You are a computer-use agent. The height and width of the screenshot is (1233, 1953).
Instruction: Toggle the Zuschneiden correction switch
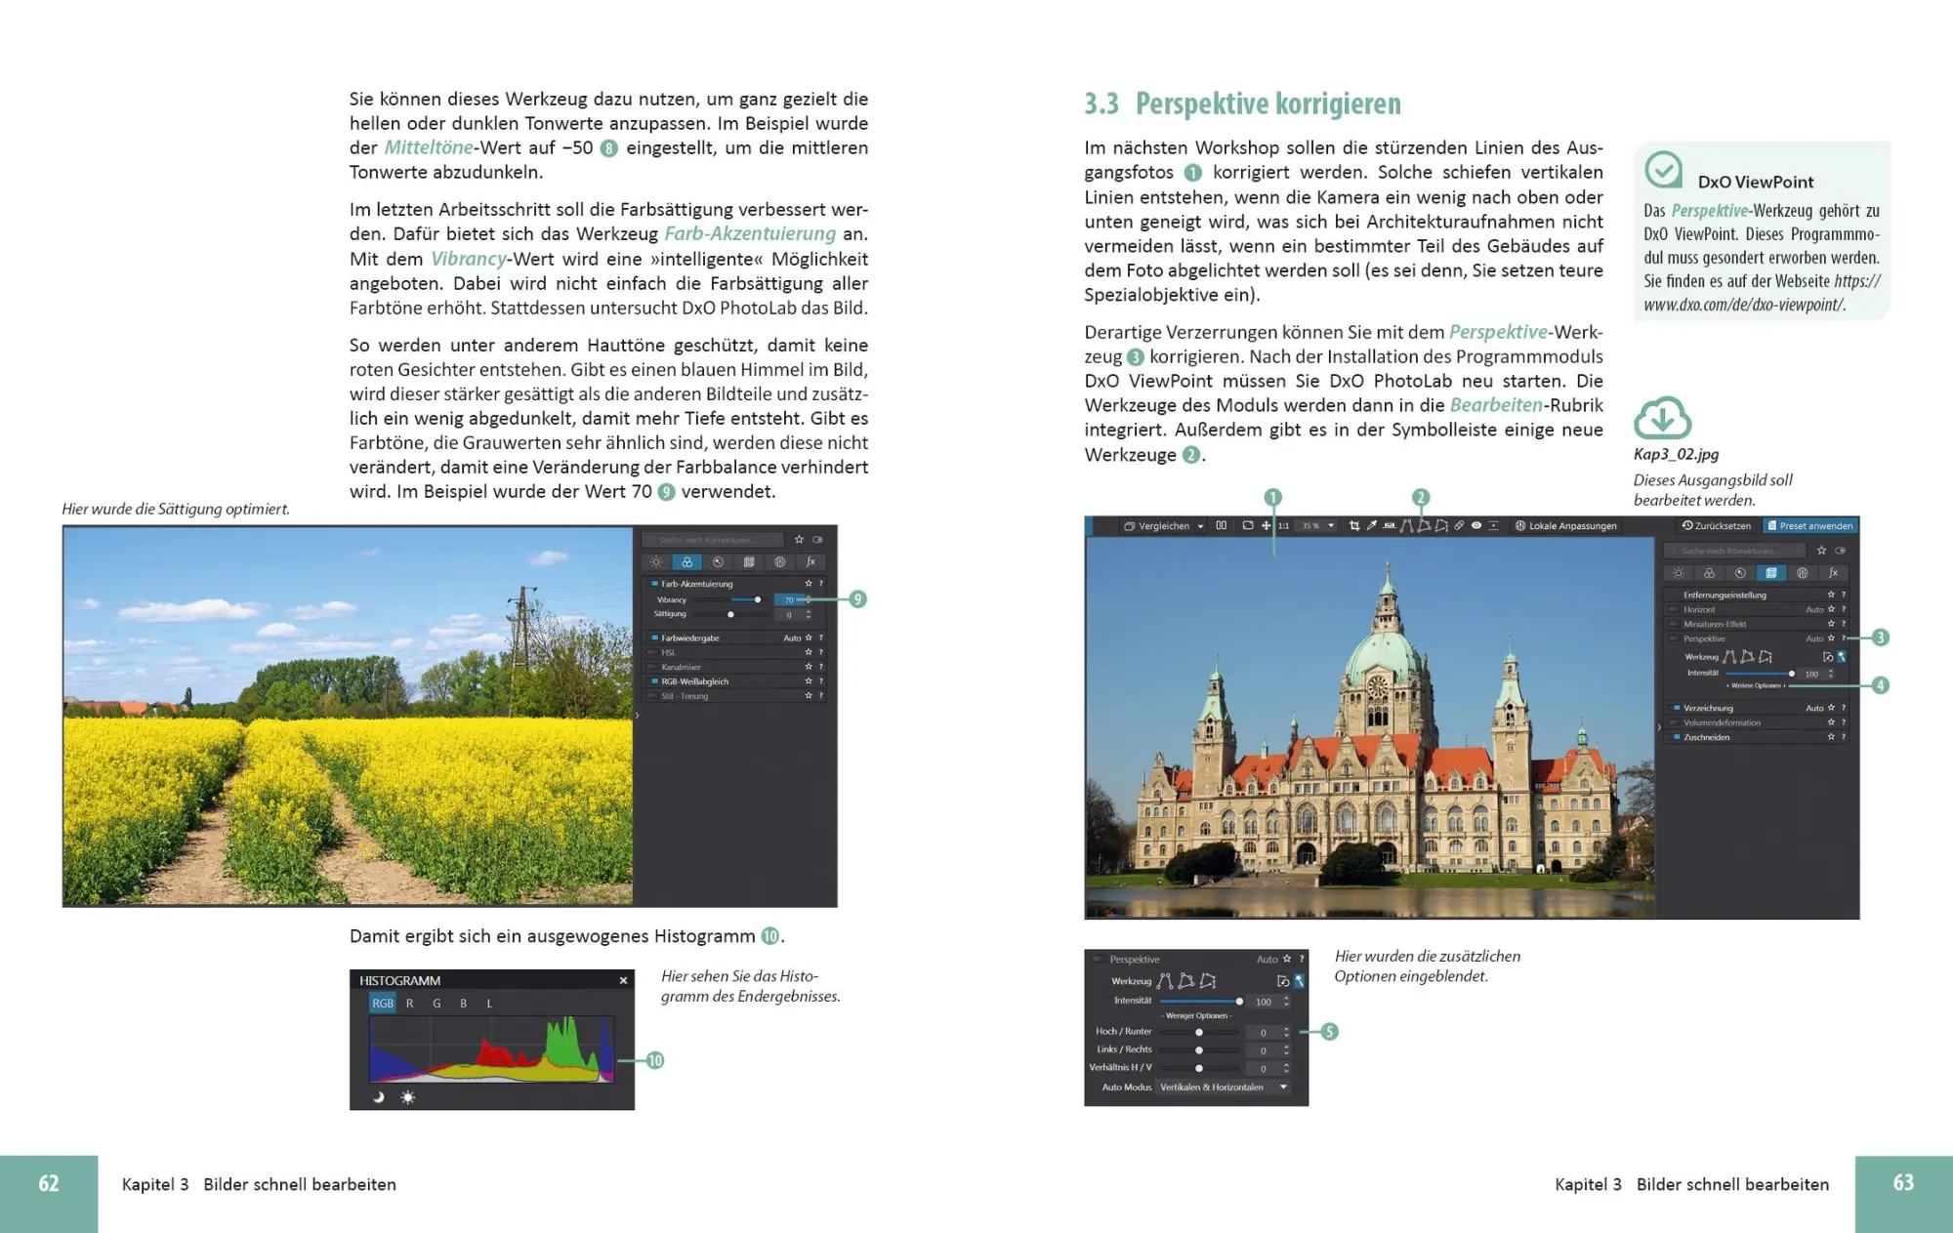tap(1676, 737)
